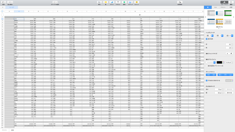Open the View (表示) toolbar menu

3,2
